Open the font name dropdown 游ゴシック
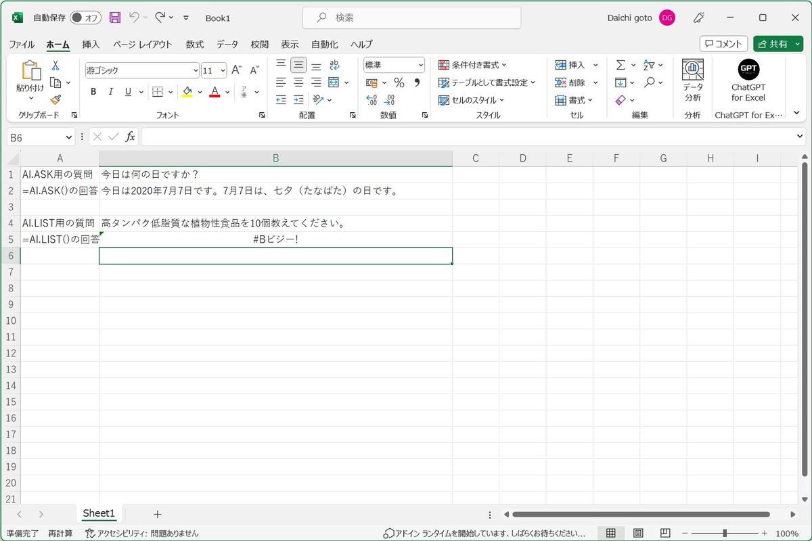This screenshot has height=541, width=812. 196,70
